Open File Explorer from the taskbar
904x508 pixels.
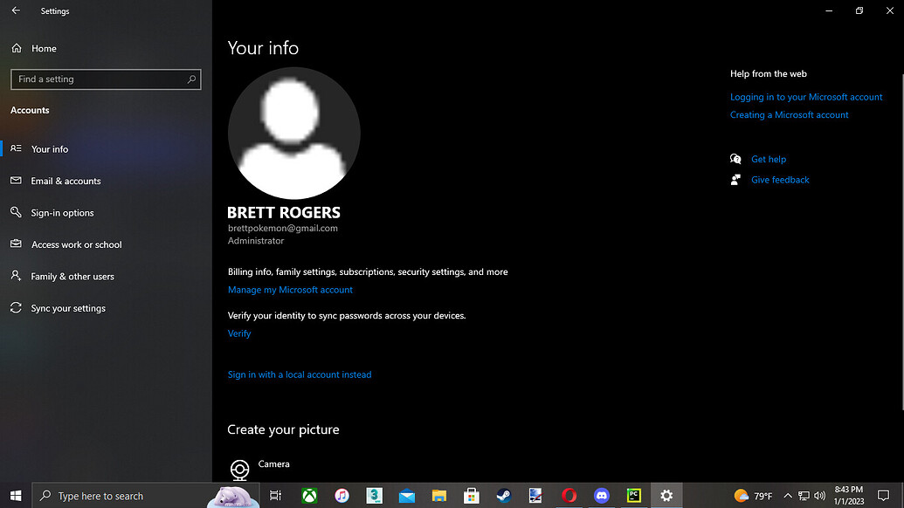[x=439, y=495]
